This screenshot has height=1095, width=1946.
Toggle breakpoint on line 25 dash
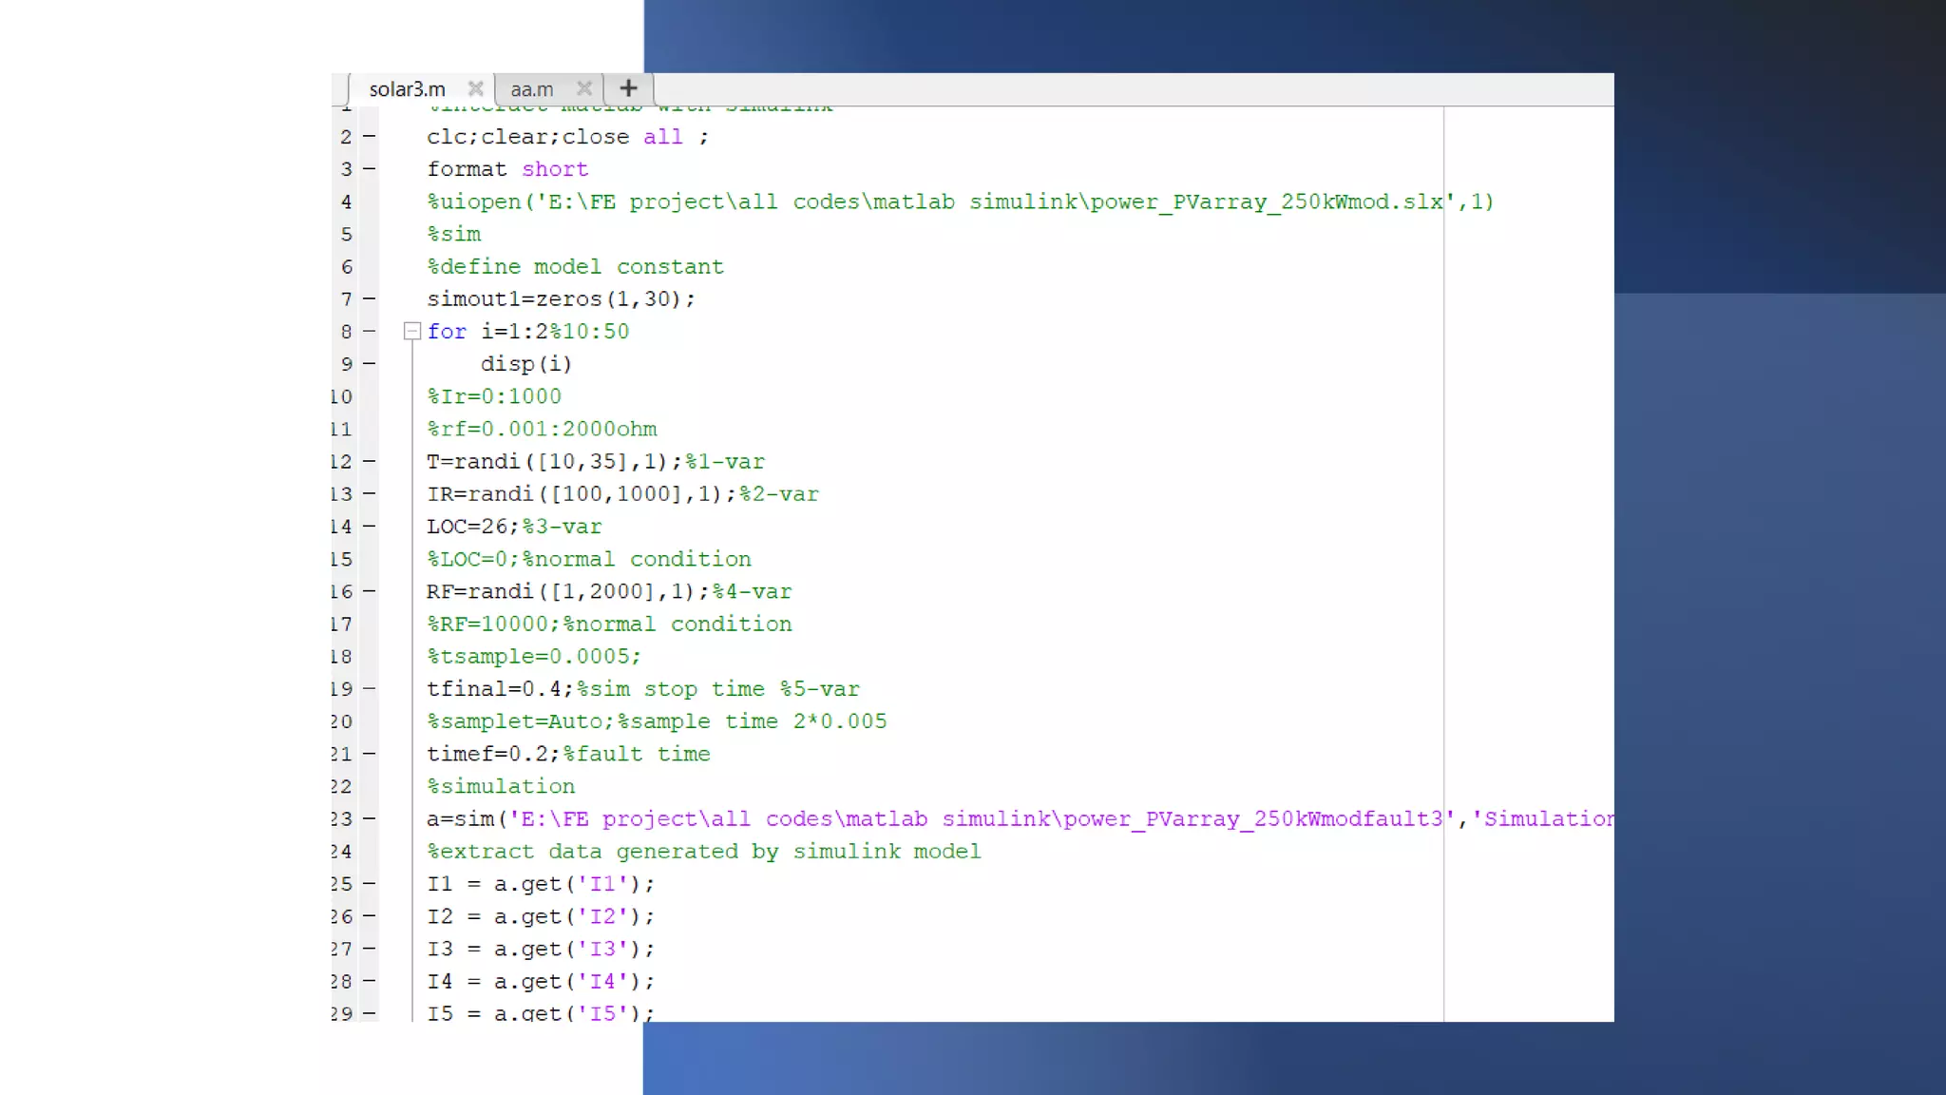click(x=370, y=884)
